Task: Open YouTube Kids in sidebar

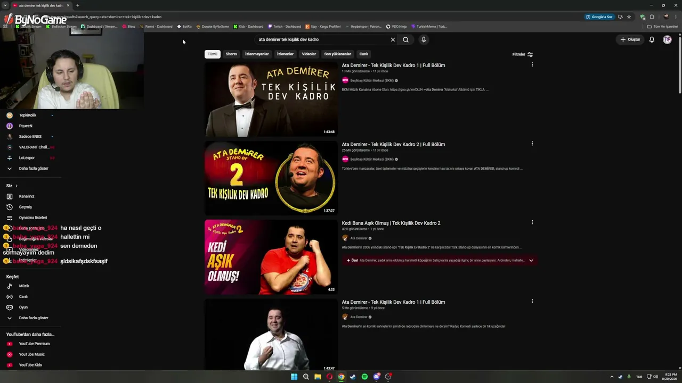Action: pos(30,365)
